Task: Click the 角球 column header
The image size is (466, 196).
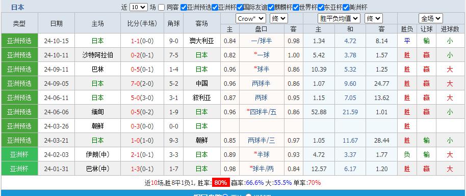Action: 173,23
